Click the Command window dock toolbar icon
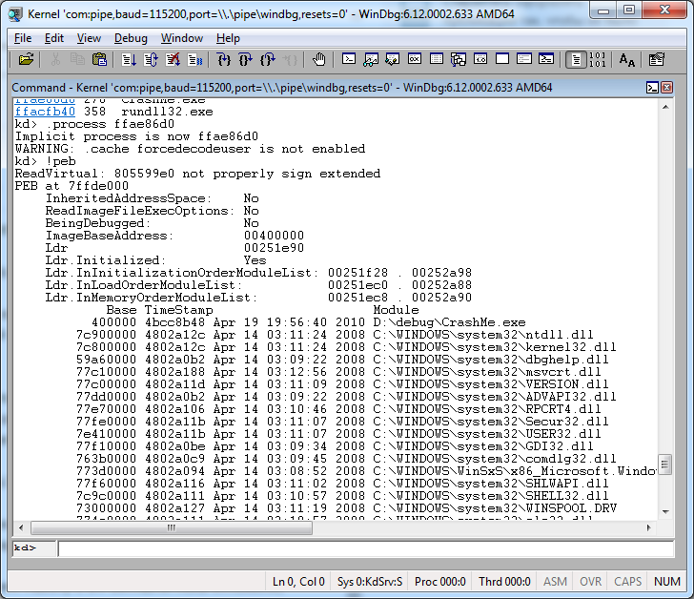 click(x=652, y=88)
